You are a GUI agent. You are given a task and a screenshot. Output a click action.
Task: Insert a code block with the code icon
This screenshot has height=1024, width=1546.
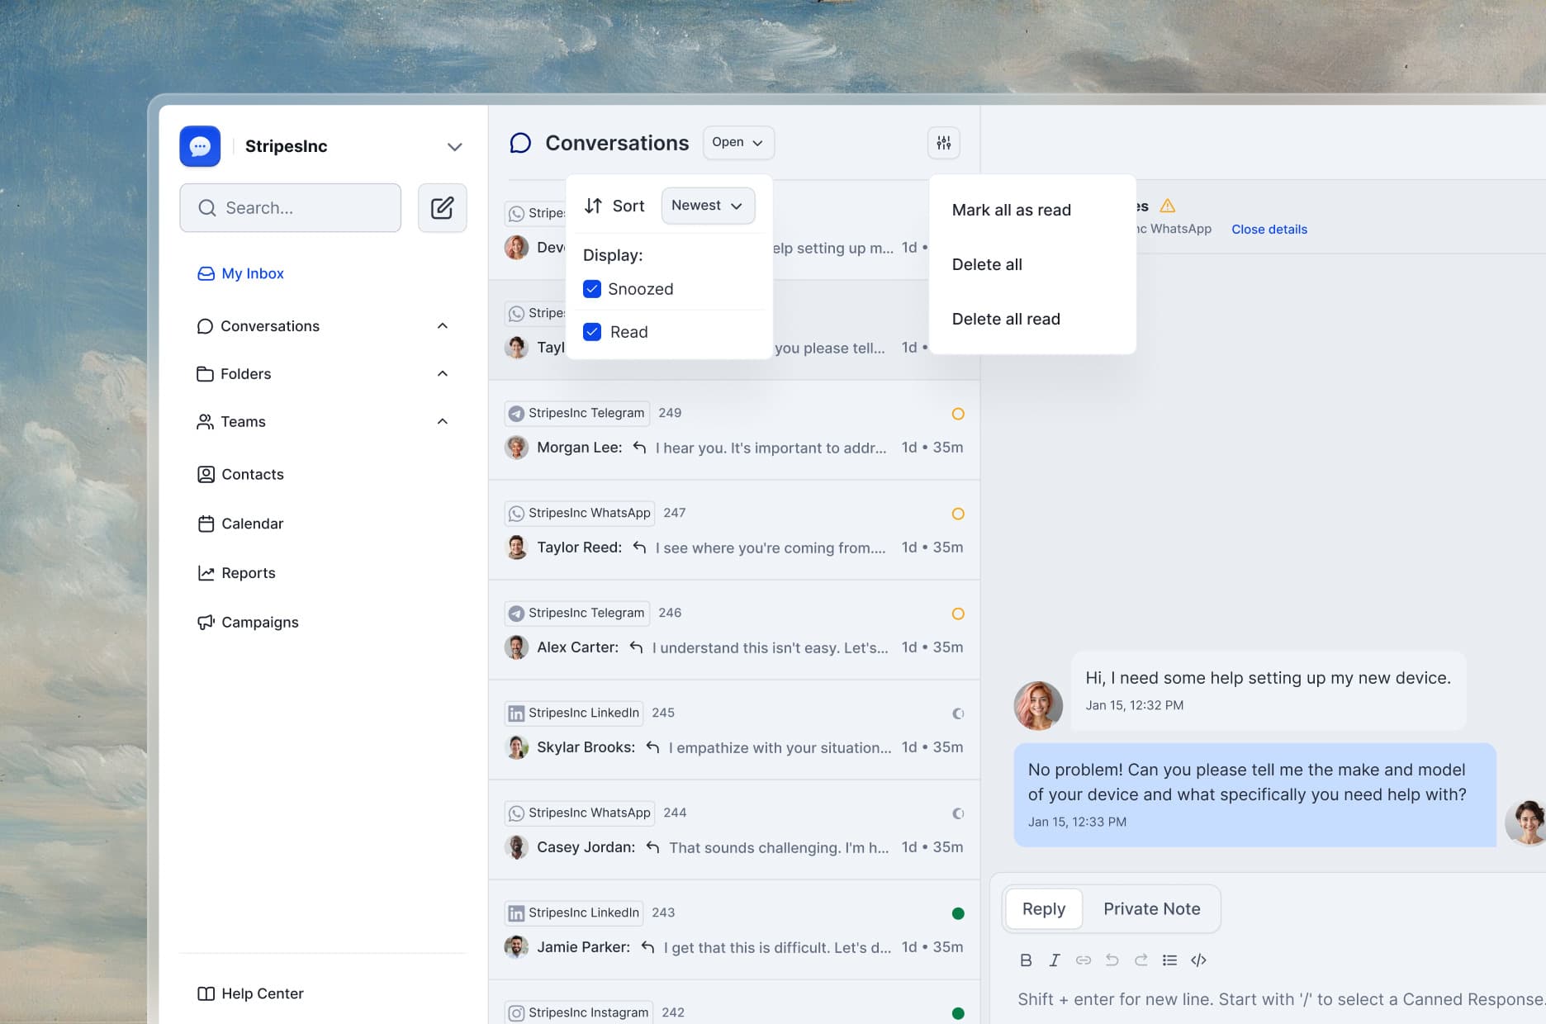[x=1198, y=960]
